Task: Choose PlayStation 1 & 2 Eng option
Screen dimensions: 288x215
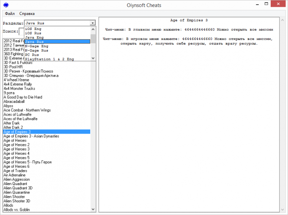Action: tap(58, 59)
